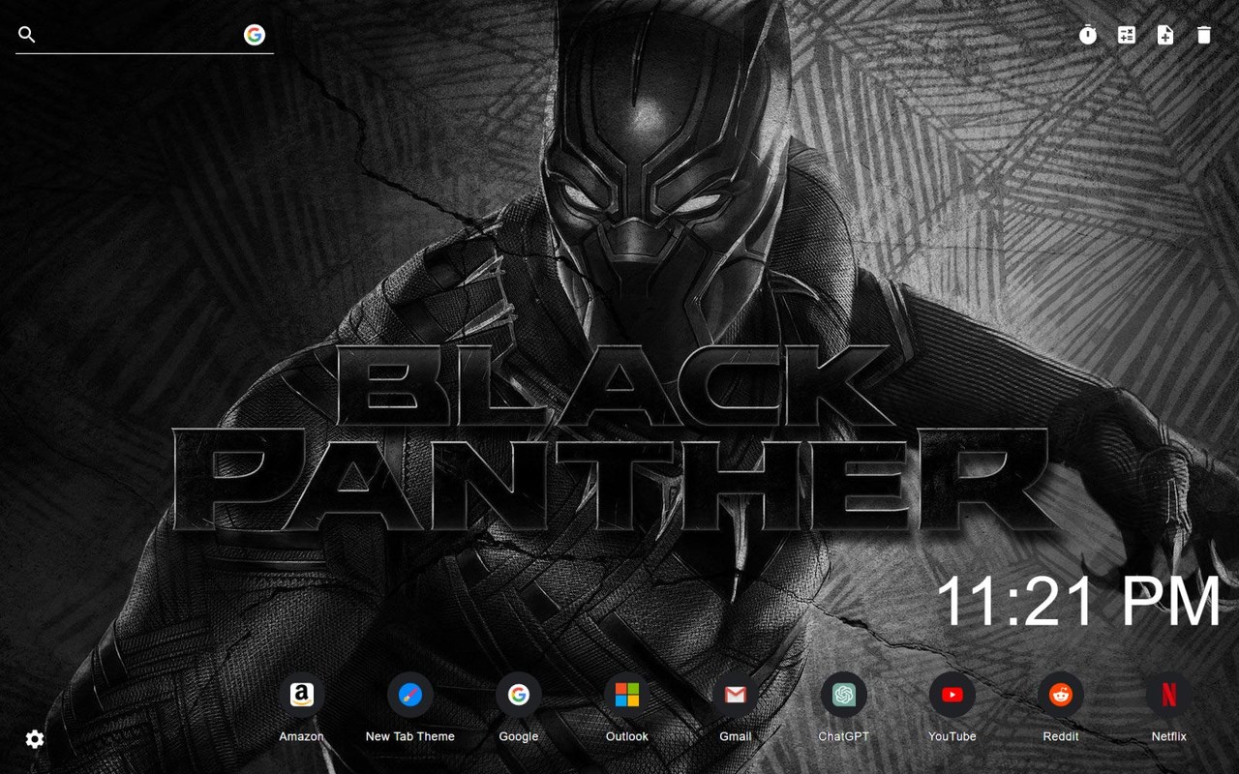Viewport: 1239px width, 774px height.
Task: Open the ChatGPT shortcut icon
Action: click(x=844, y=695)
